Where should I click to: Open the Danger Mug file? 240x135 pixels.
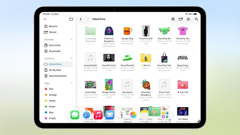point(127,31)
